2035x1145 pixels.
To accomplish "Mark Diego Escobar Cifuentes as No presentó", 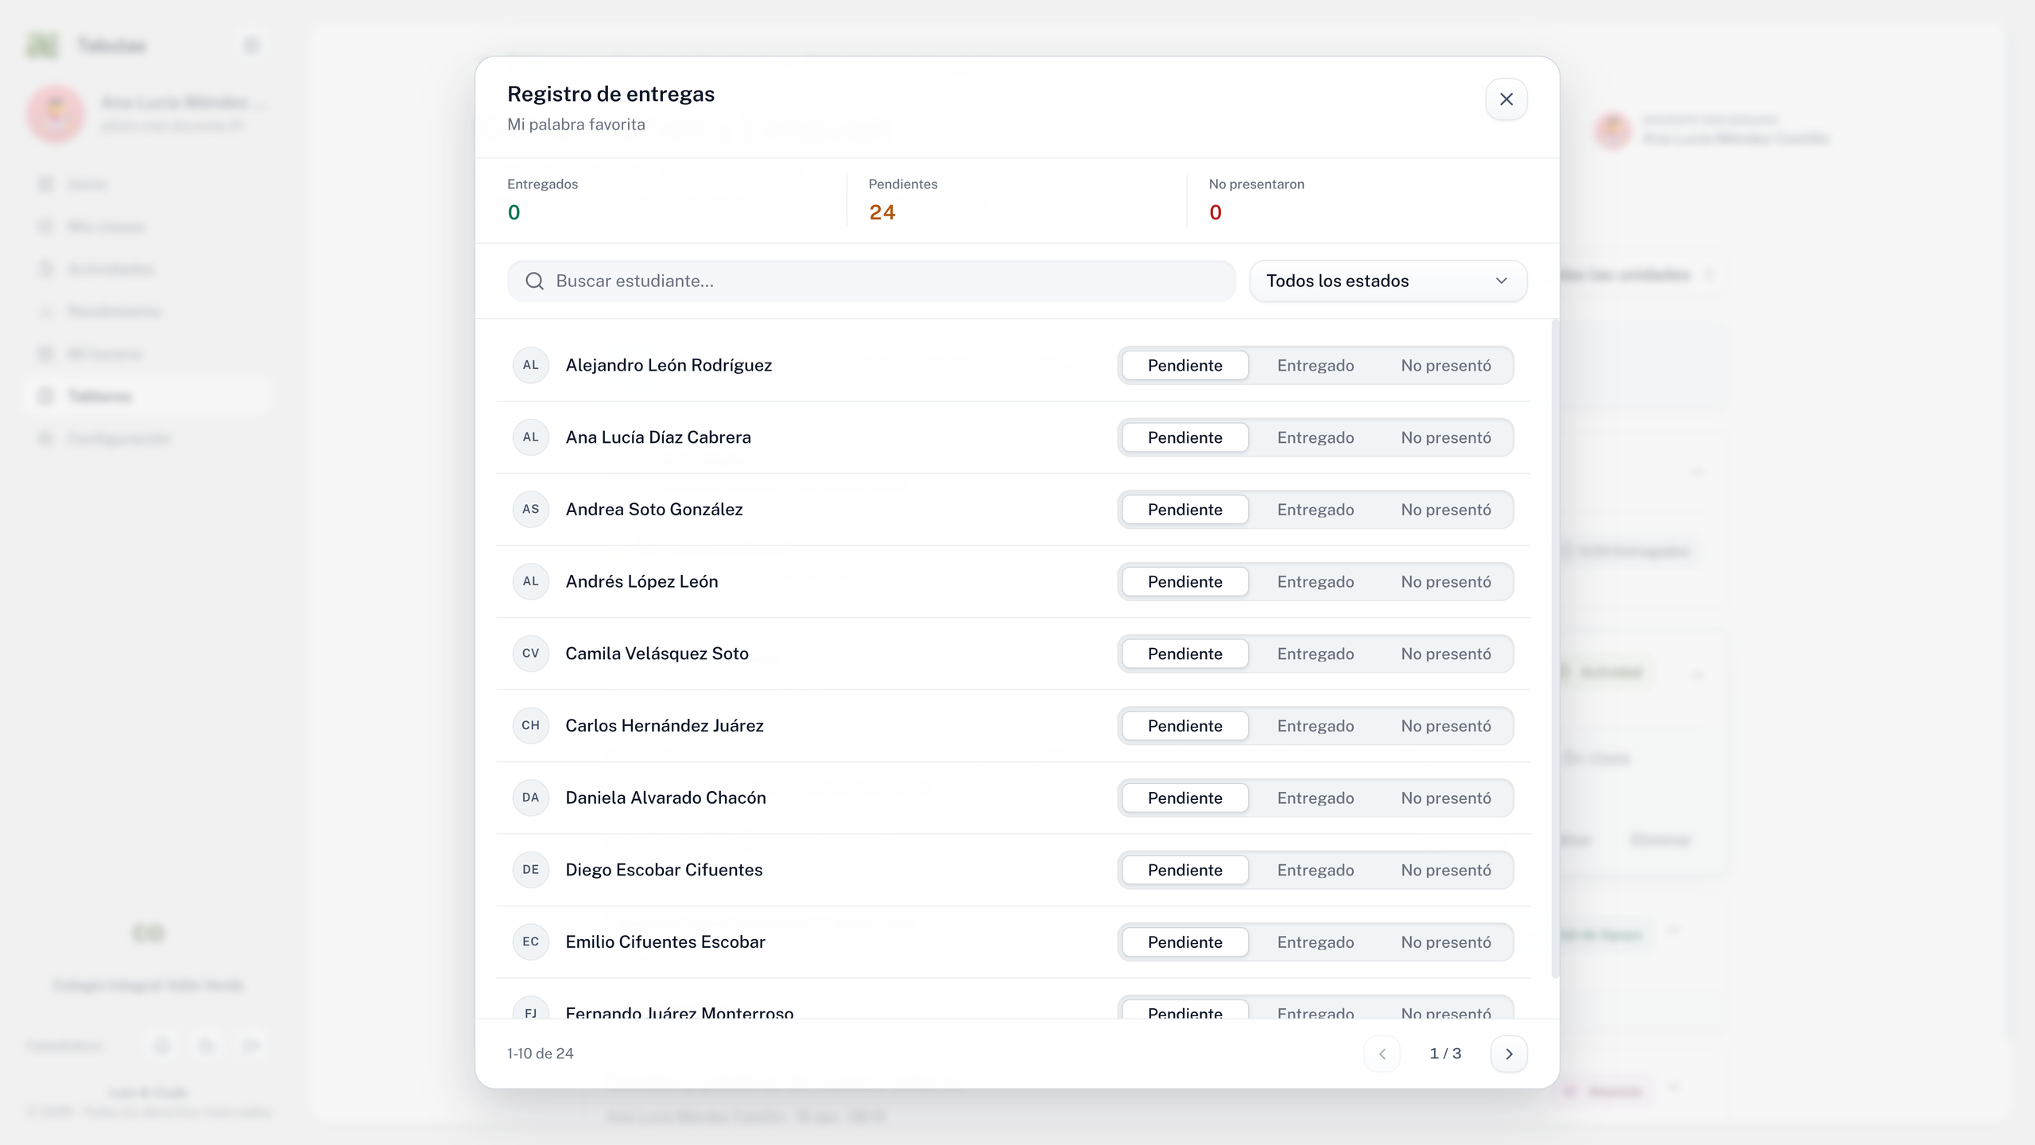I will point(1446,870).
